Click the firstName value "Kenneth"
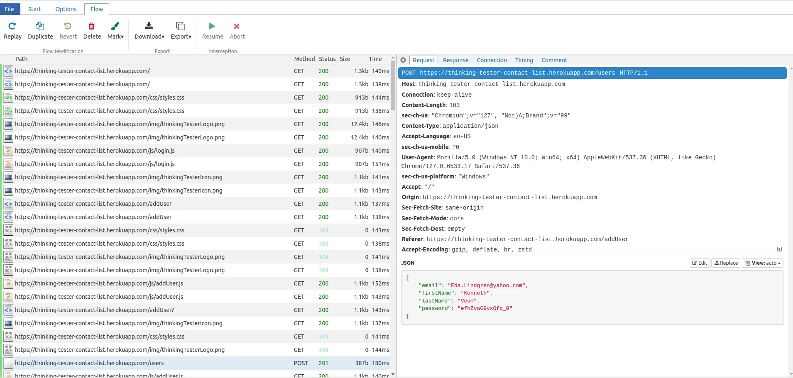Viewport: 793px width, 378px height. (x=476, y=293)
